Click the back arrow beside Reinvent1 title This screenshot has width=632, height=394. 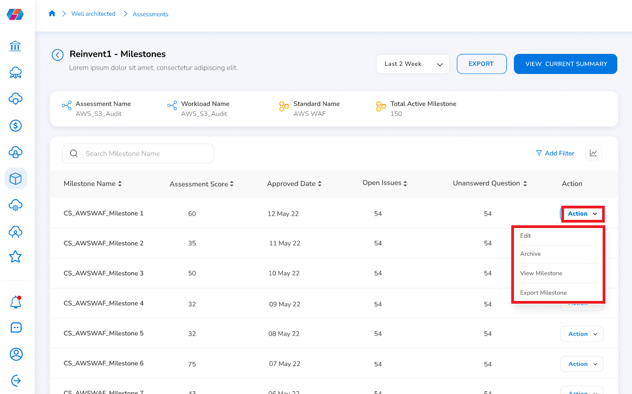58,55
